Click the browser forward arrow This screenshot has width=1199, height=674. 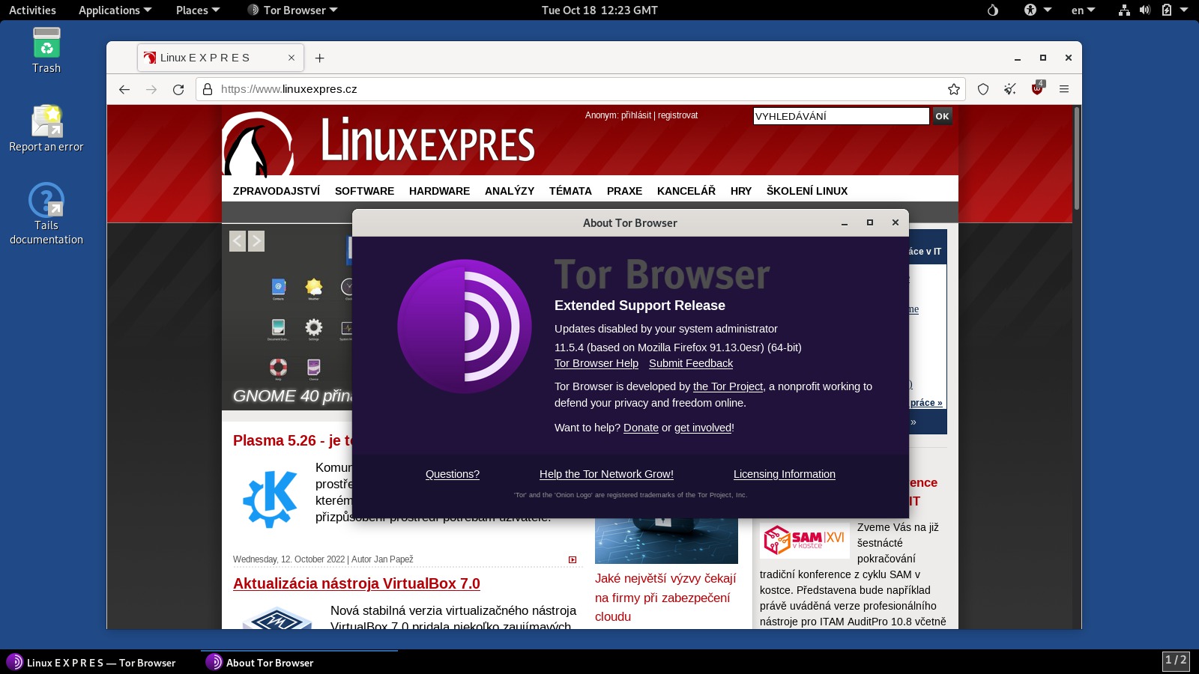151,89
